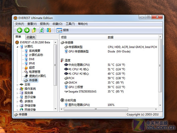Viewport: 177px width, 133px height.
Task: Open the 收藏(O) menu
Action: tap(57, 24)
